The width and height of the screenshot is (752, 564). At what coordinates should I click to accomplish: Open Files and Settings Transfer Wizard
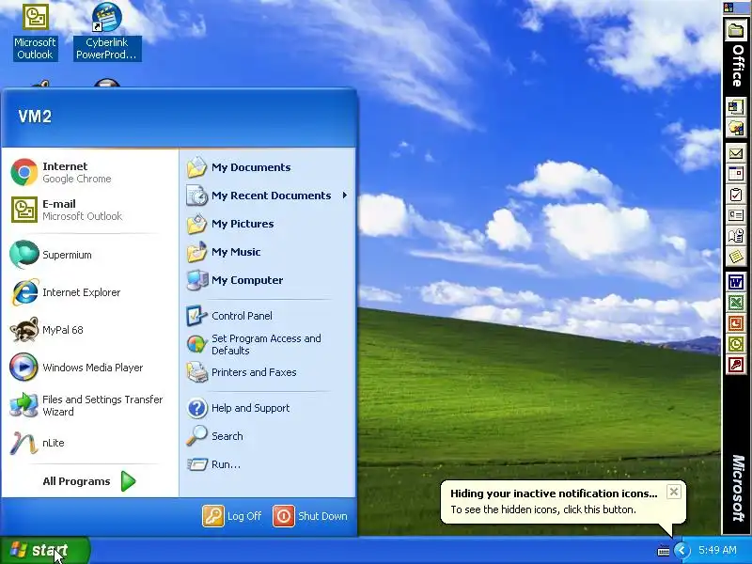pyautogui.click(x=90, y=405)
